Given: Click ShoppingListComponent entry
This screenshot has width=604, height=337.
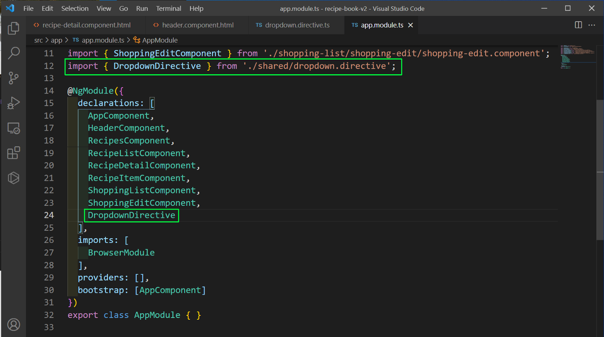Looking at the screenshot, I should tap(142, 190).
